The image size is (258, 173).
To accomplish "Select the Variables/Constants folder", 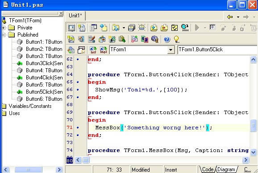I will point(30,106).
